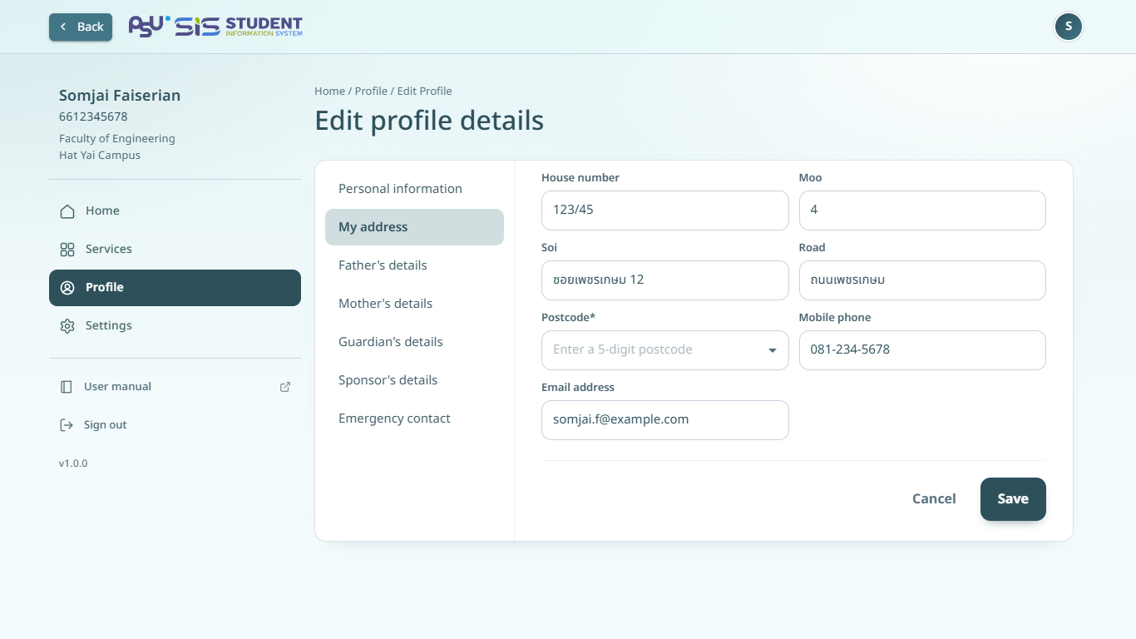Click "Hat Yai Campus" text
Screen dimensions: 1136x639
click(100, 156)
